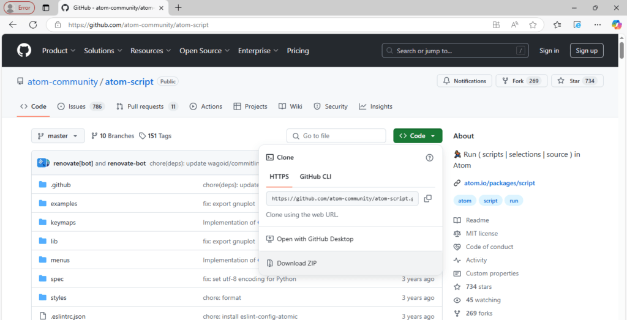The height and width of the screenshot is (320, 627).
Task: Copy the HTTPS clone URL to clipboard
Action: point(427,199)
